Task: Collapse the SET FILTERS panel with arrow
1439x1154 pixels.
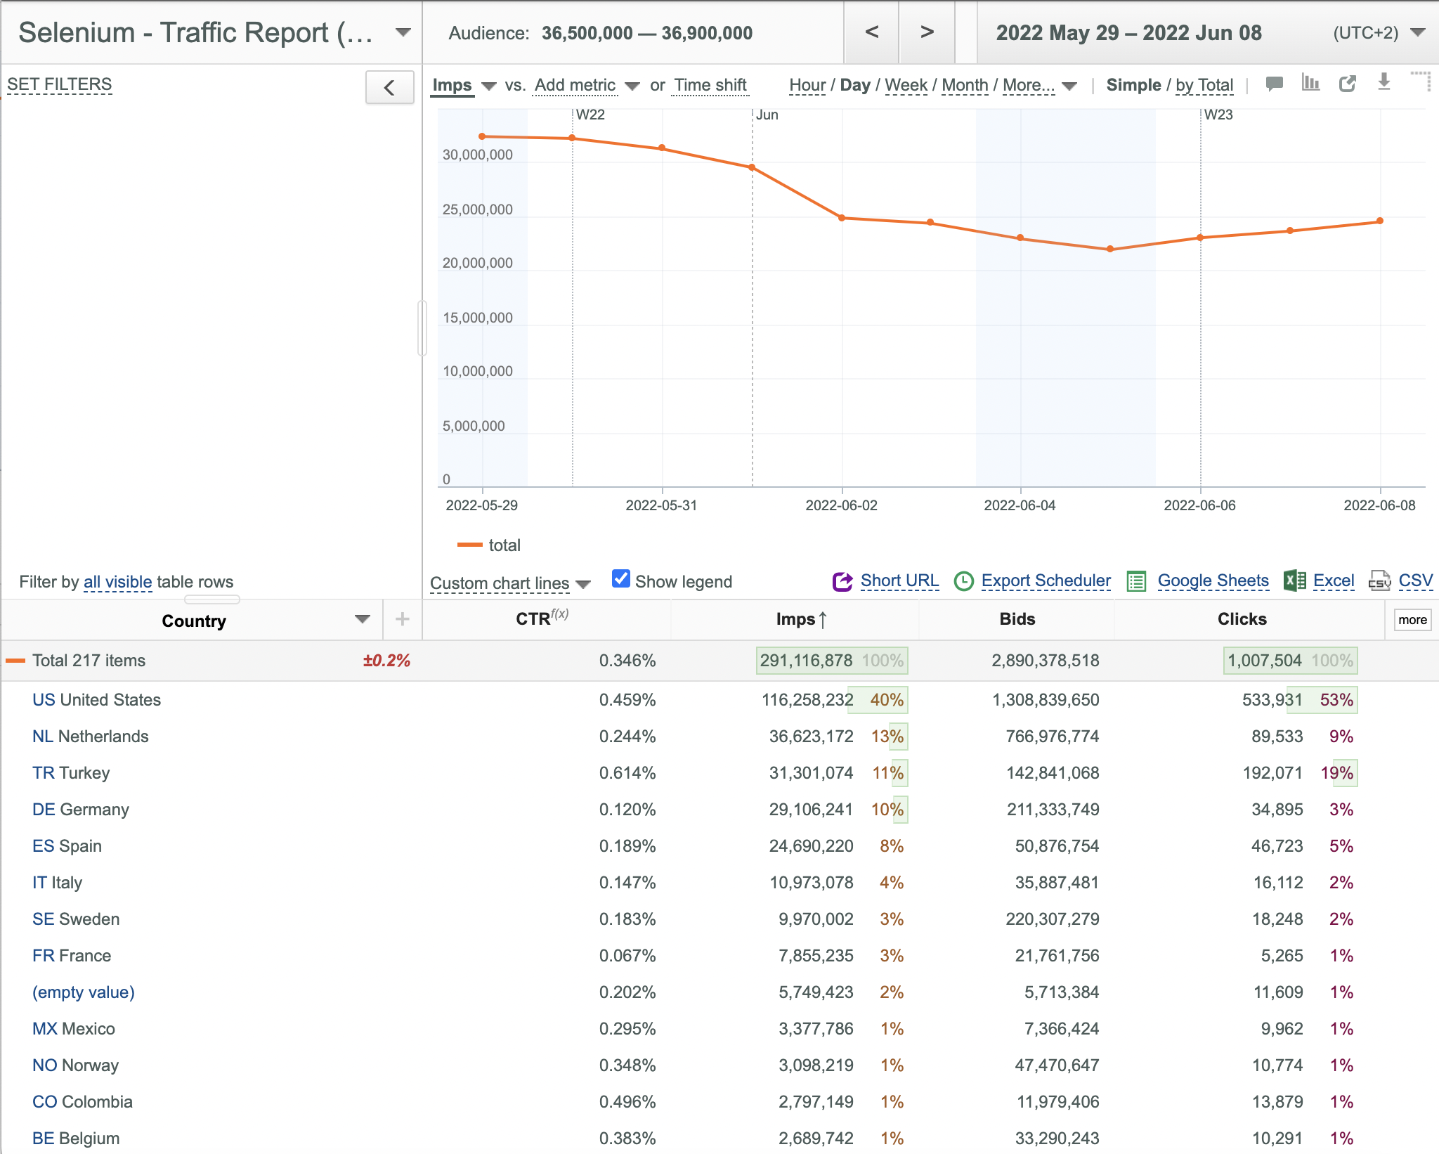Action: [389, 88]
